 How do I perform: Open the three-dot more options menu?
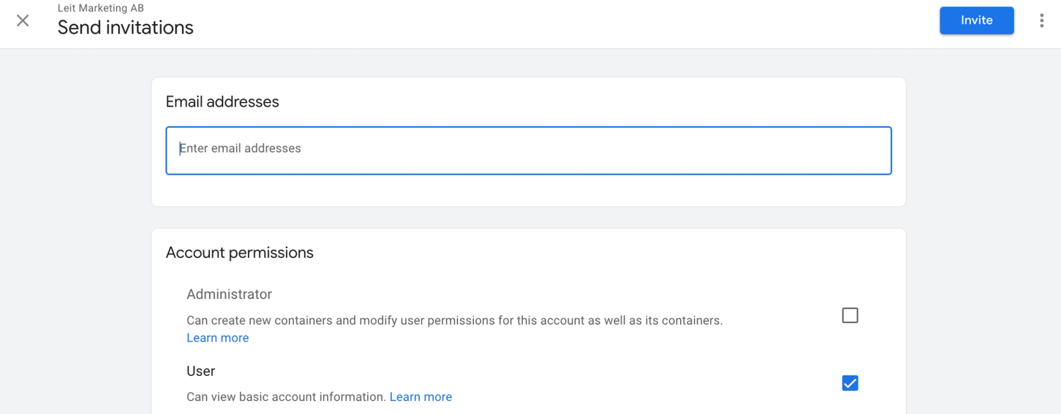click(x=1041, y=21)
